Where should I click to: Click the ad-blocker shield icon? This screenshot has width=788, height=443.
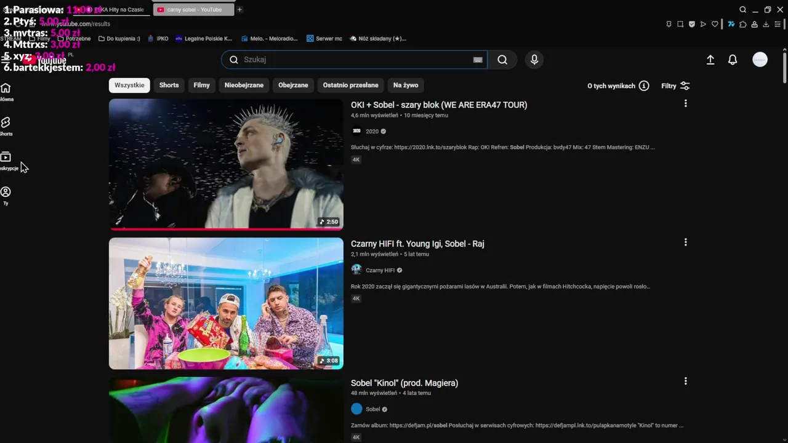point(692,24)
